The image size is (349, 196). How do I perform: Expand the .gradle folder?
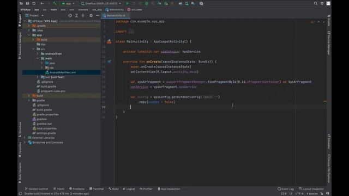[x=29, y=26]
